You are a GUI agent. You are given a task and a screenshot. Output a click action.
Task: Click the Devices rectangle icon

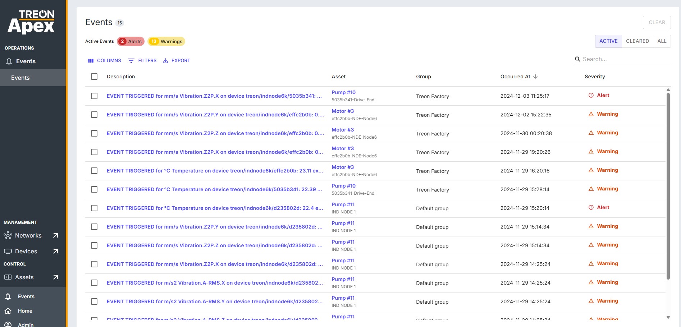click(8, 252)
